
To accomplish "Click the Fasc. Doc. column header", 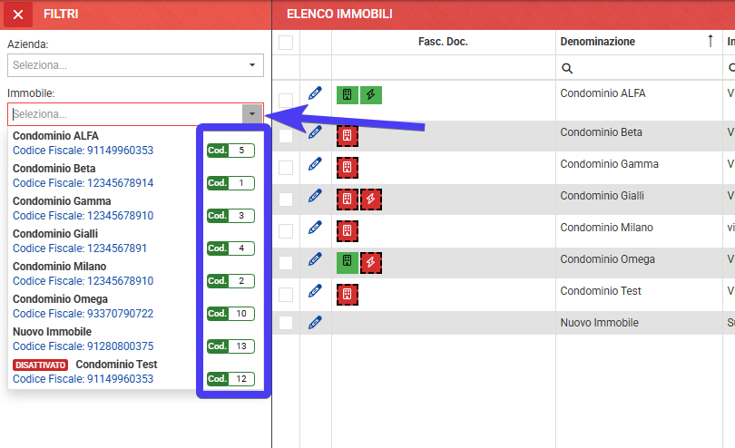I will point(443,42).
